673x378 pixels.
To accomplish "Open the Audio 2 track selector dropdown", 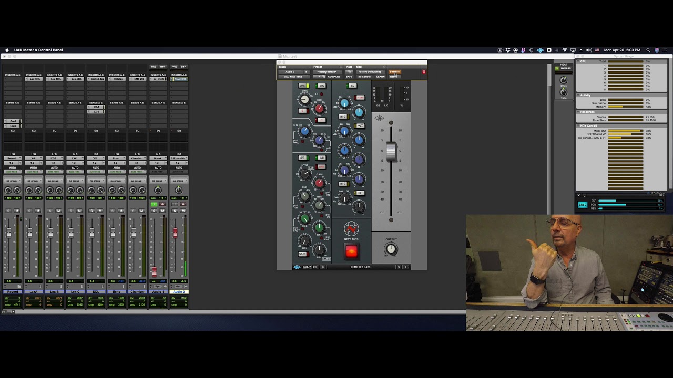I will [291, 72].
